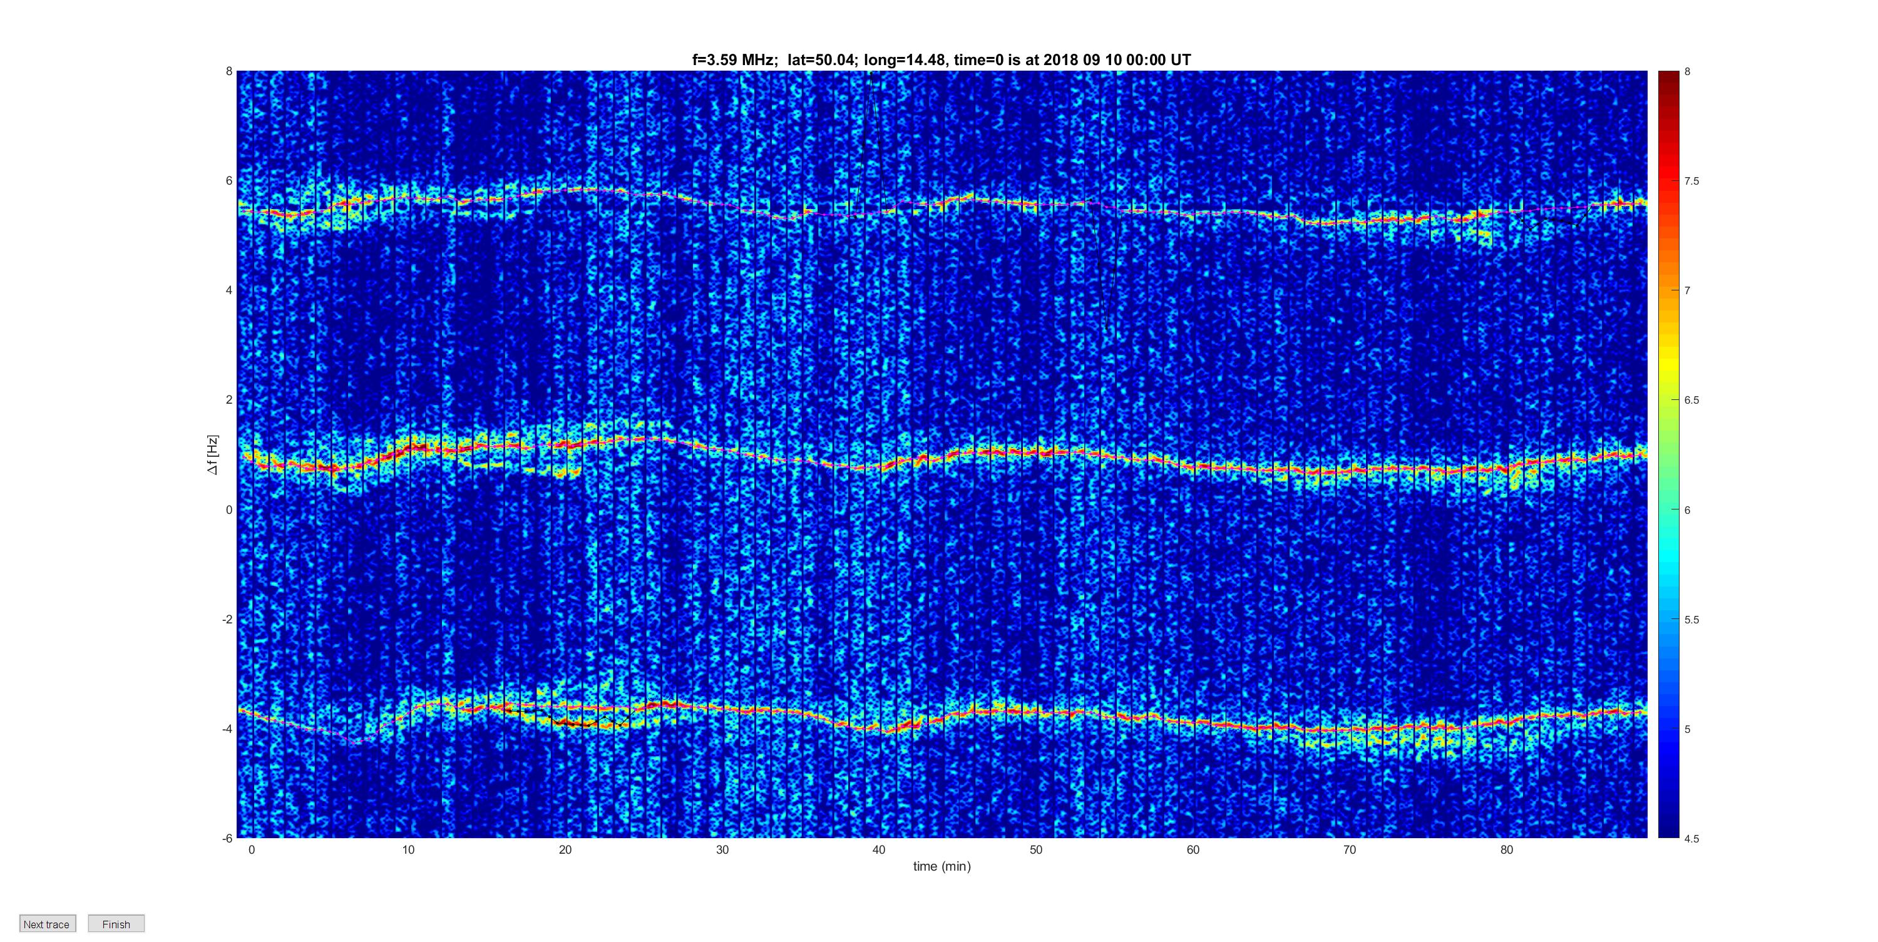Image resolution: width=1878 pixels, height=942 pixels.
Task: Click the Finish button
Action: click(116, 924)
